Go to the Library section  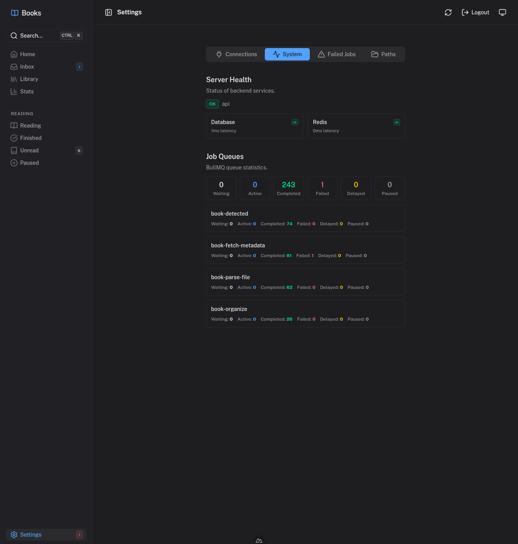[x=29, y=79]
